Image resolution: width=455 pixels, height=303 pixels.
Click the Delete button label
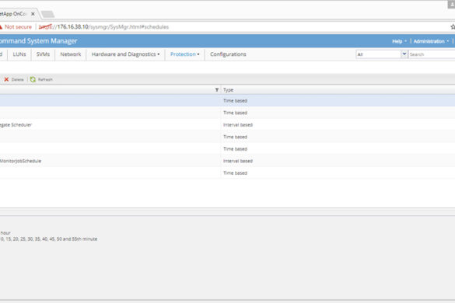pos(17,79)
